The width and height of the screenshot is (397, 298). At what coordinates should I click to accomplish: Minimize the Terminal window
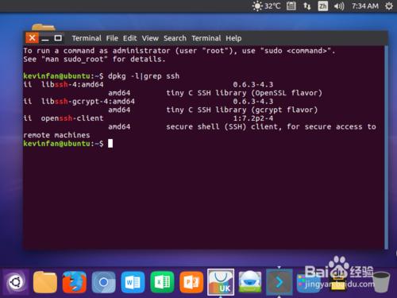[x=45, y=39]
